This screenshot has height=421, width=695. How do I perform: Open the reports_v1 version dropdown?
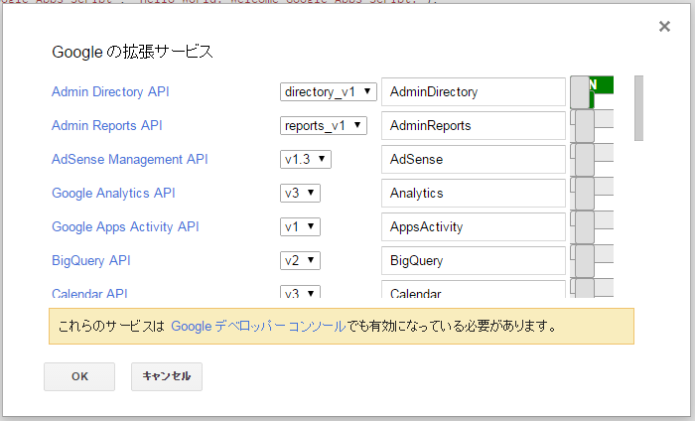tap(324, 125)
